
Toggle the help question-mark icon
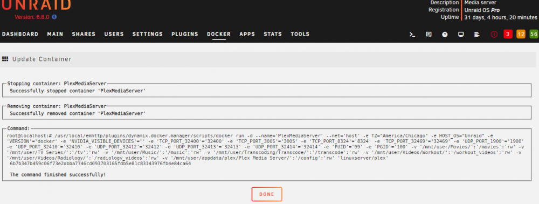(445, 35)
